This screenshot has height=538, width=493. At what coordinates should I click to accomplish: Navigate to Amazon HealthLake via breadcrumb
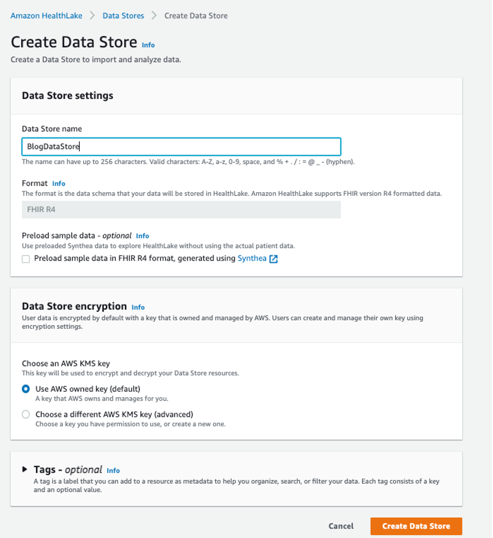46,16
